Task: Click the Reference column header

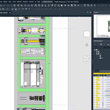Action: (107, 75)
